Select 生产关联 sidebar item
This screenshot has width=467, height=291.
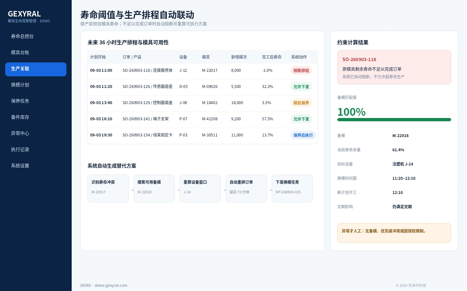pyautogui.click(x=36, y=69)
